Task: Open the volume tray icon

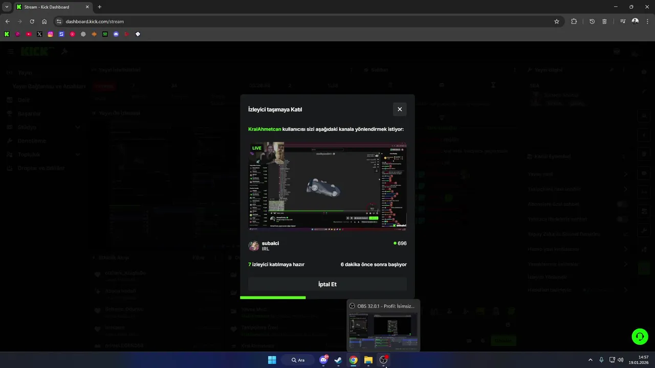Action: (x=621, y=360)
